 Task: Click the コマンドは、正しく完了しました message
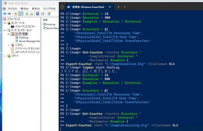click(x=89, y=71)
